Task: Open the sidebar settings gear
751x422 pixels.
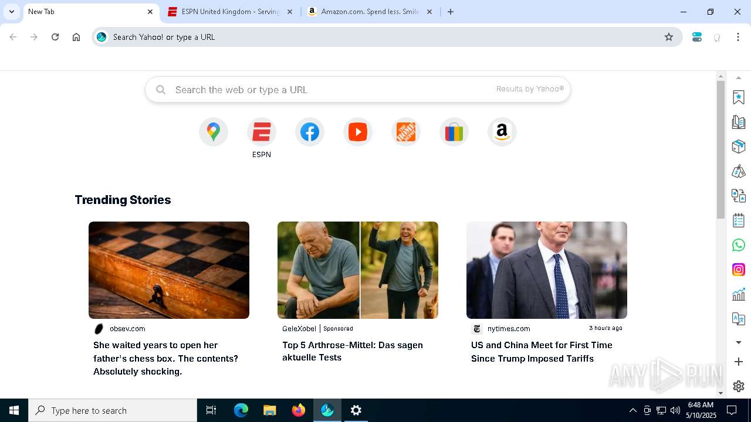Action: [739, 386]
